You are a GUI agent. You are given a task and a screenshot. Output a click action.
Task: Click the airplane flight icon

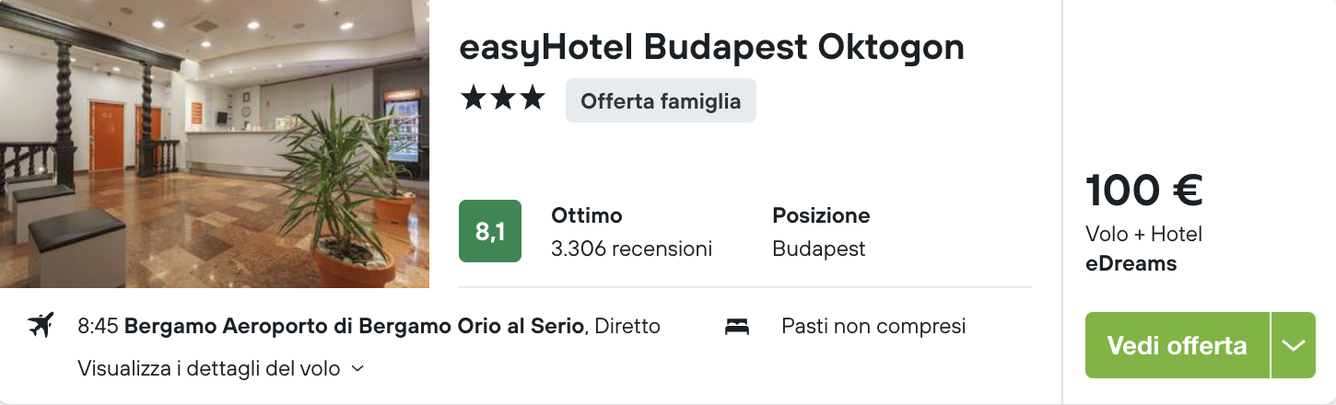(41, 325)
